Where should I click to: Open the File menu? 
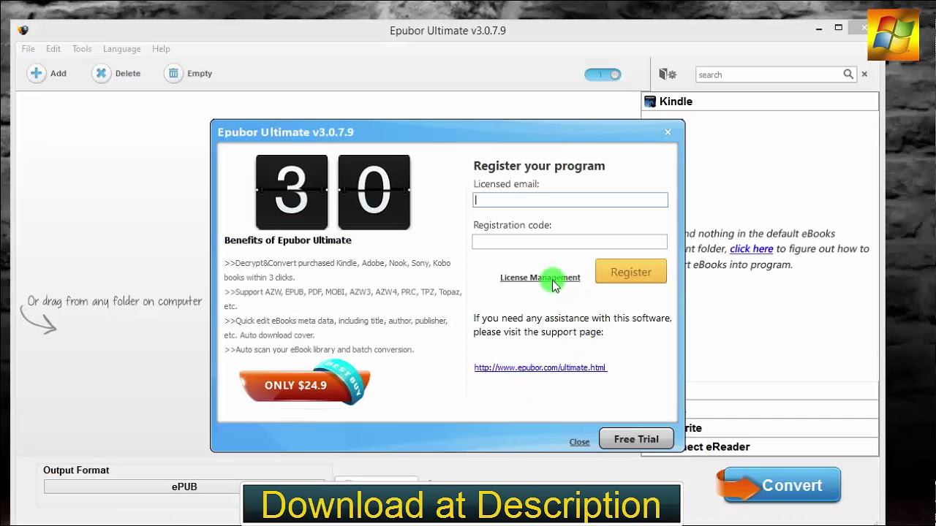pos(29,49)
